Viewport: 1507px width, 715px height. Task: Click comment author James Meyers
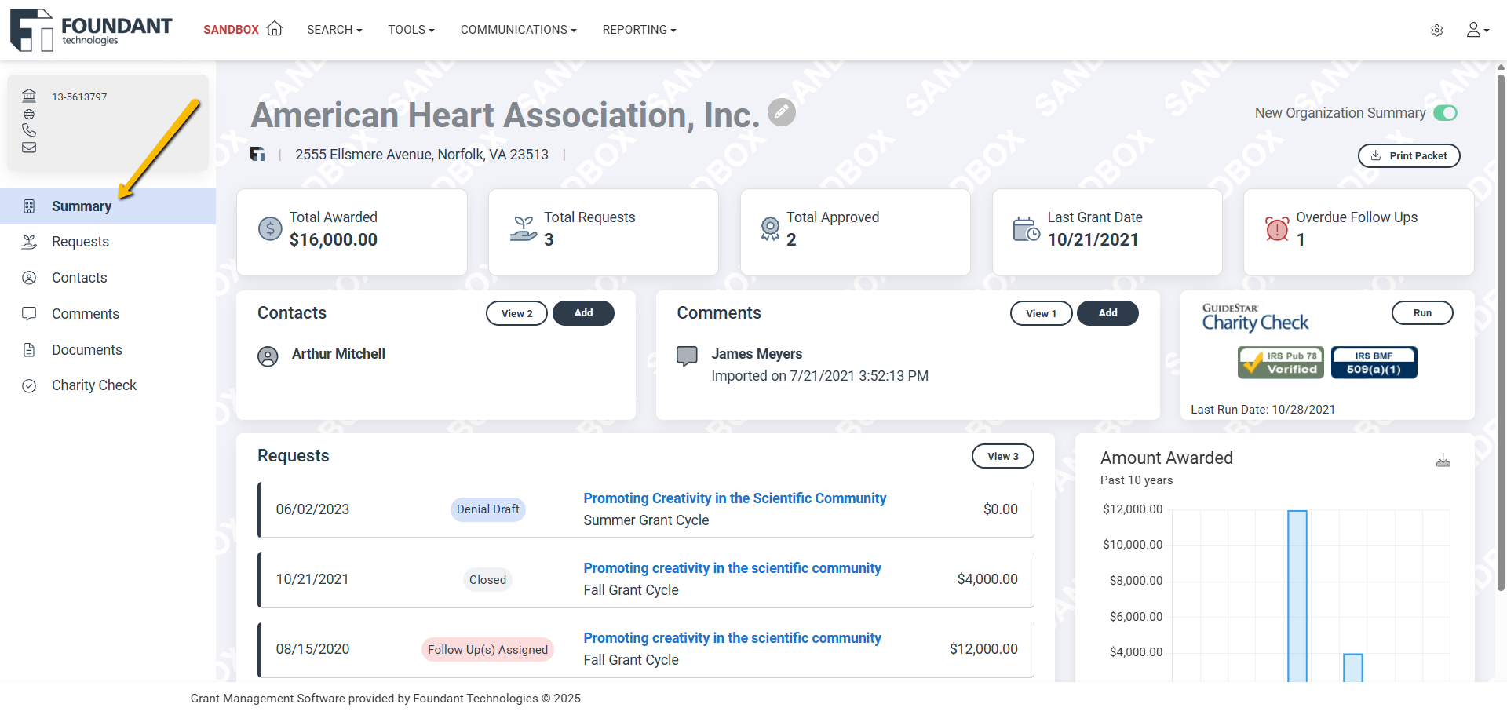click(757, 354)
